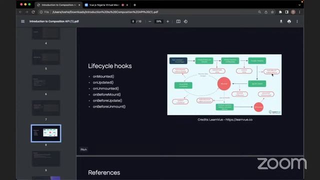Viewport: 320px width, 180px height.
Task: Click the Pitch label on slide
Action: 83,149
